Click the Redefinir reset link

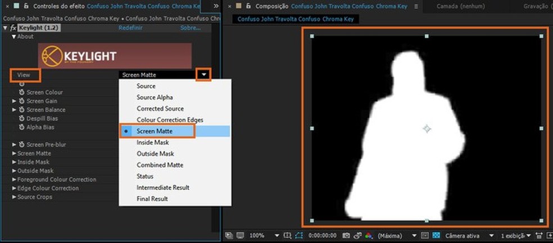point(130,27)
